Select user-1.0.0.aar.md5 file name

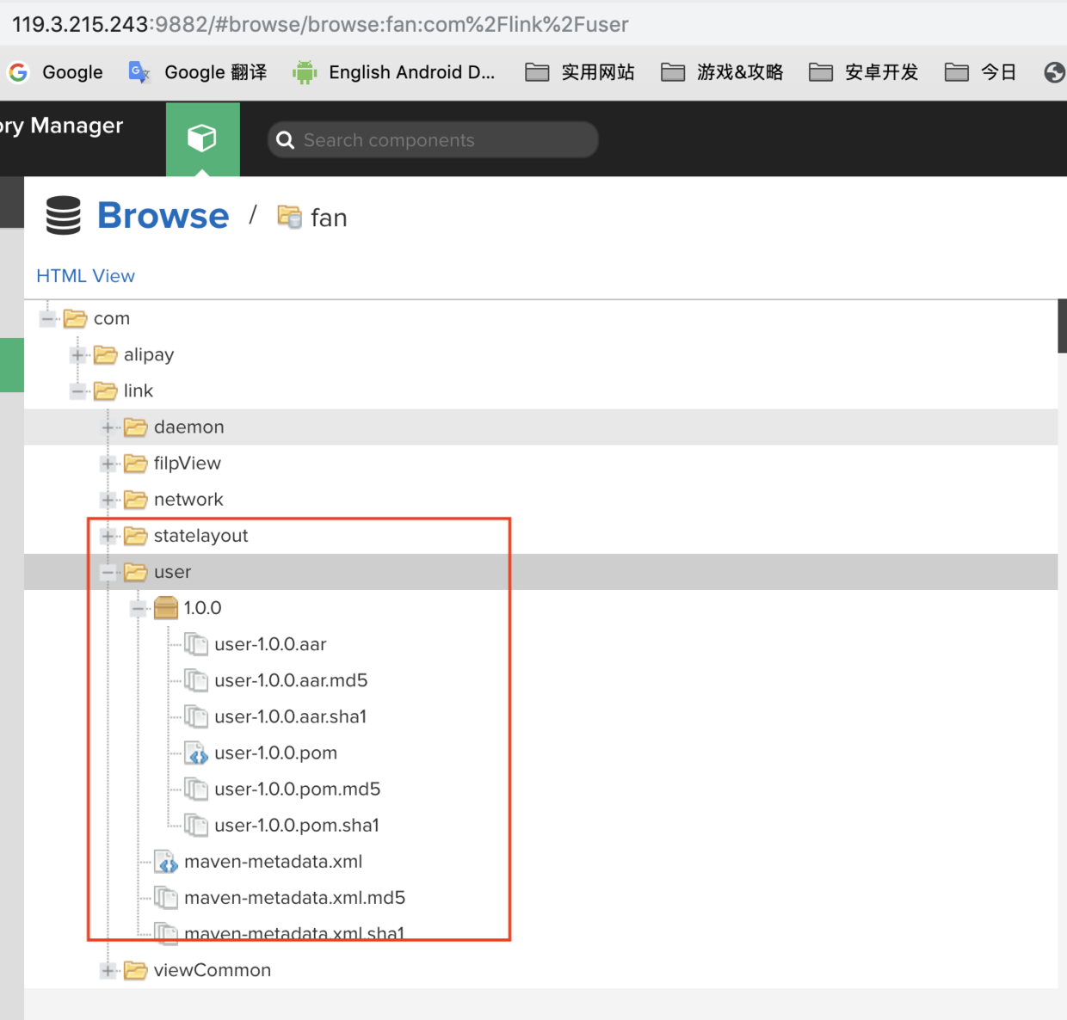[292, 680]
